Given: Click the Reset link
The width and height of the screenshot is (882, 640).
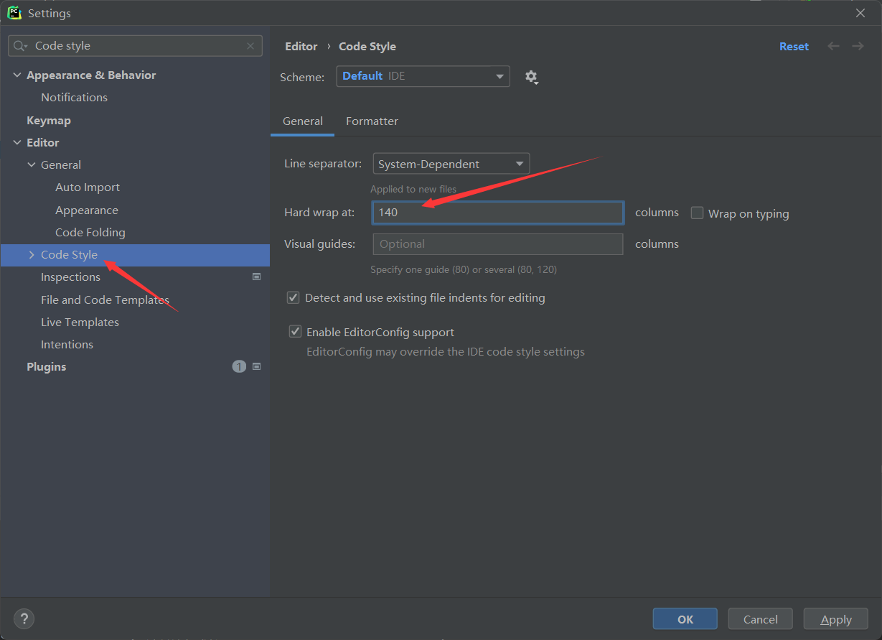Looking at the screenshot, I should pos(794,46).
